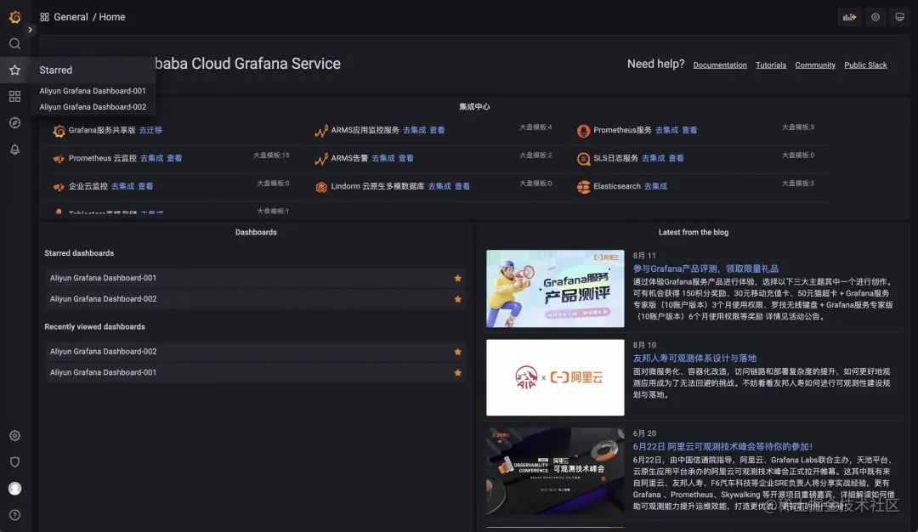Open the Grafana logo home icon
The width and height of the screenshot is (918, 532).
pyautogui.click(x=15, y=17)
